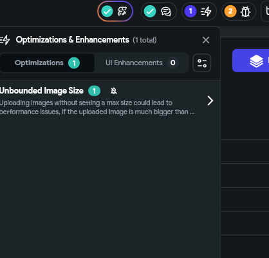Viewport: 269px width, 258px height.
Task: Switch to the Optimizations tab
Action: 47,63
